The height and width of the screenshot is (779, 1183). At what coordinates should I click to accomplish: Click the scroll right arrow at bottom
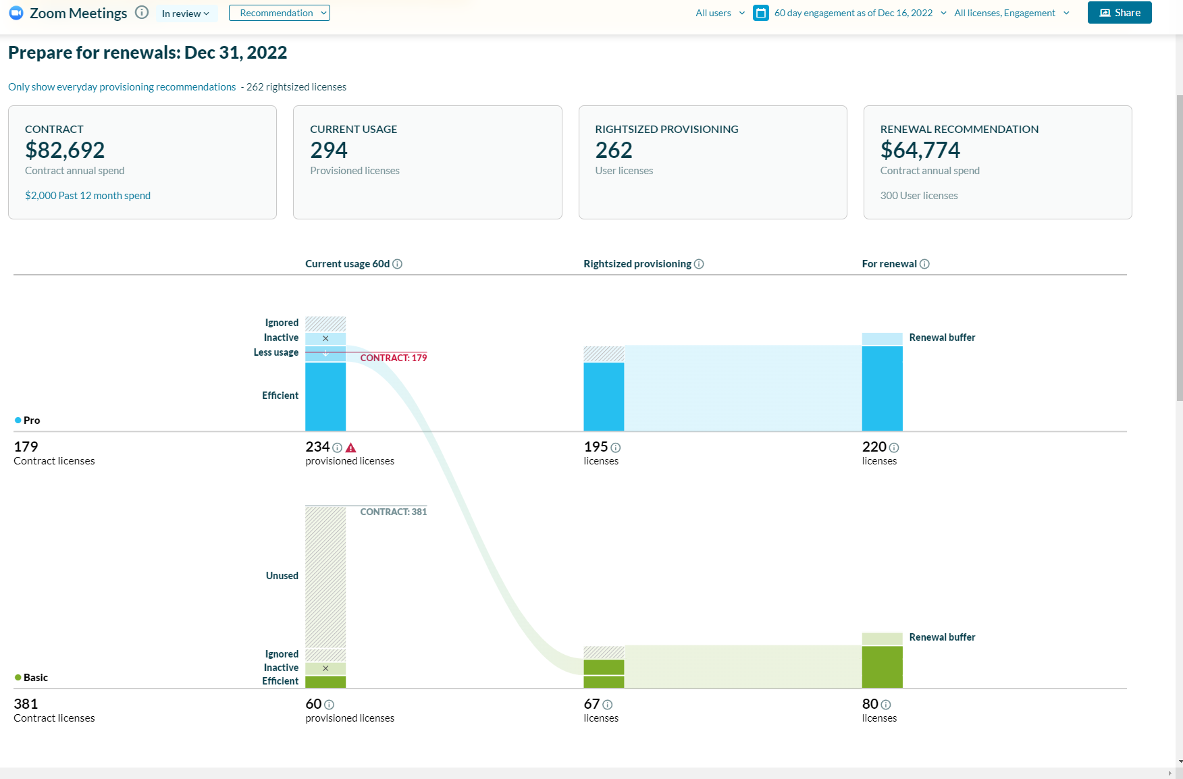point(1170,774)
